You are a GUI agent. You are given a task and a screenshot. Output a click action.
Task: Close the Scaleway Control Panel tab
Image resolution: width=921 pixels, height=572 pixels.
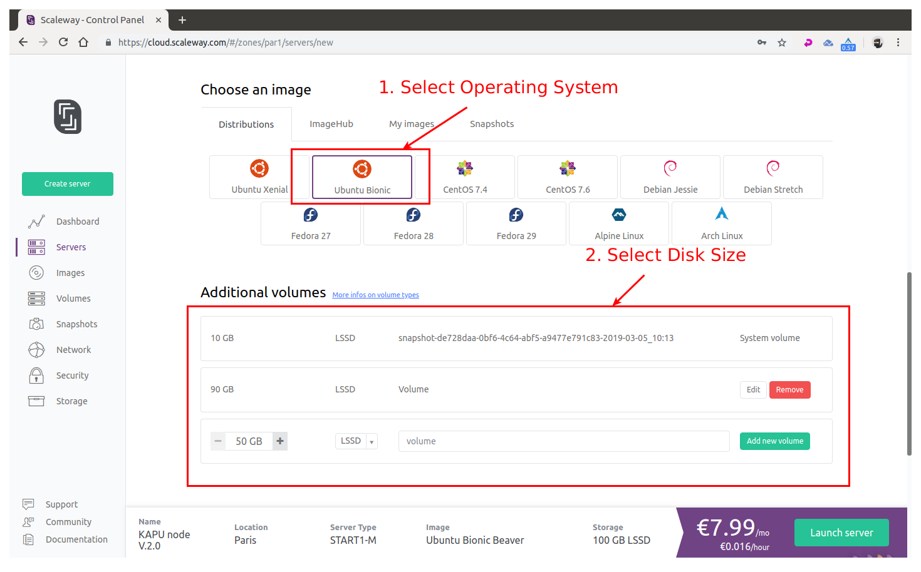pyautogui.click(x=159, y=20)
